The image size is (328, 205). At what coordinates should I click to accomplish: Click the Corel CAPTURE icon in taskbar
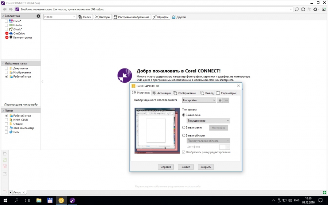coord(61,200)
